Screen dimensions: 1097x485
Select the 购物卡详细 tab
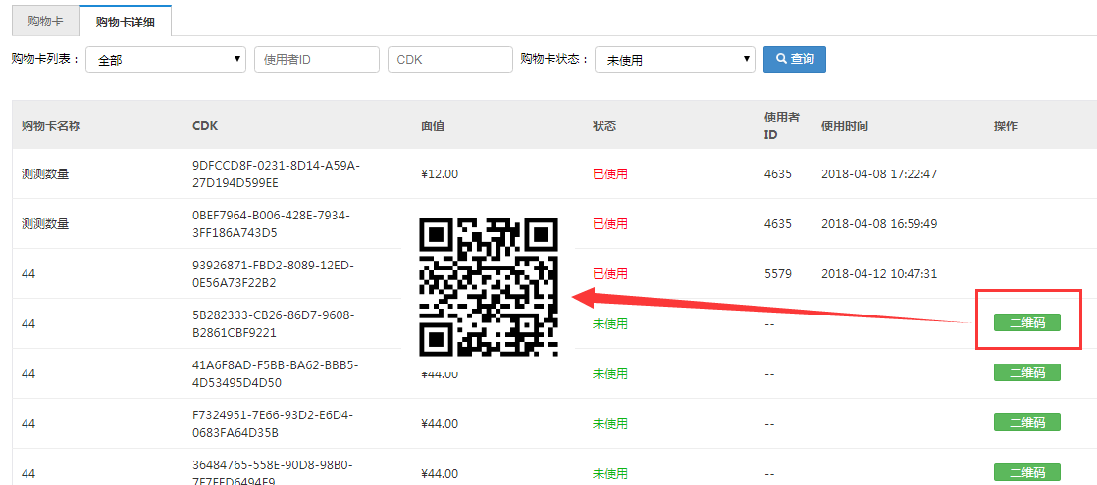126,21
